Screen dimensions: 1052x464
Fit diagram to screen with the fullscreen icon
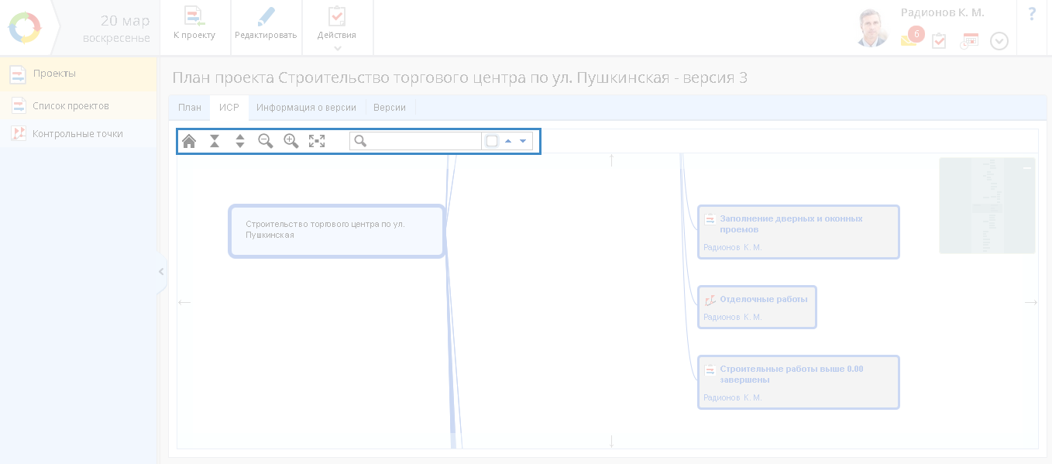click(x=317, y=141)
